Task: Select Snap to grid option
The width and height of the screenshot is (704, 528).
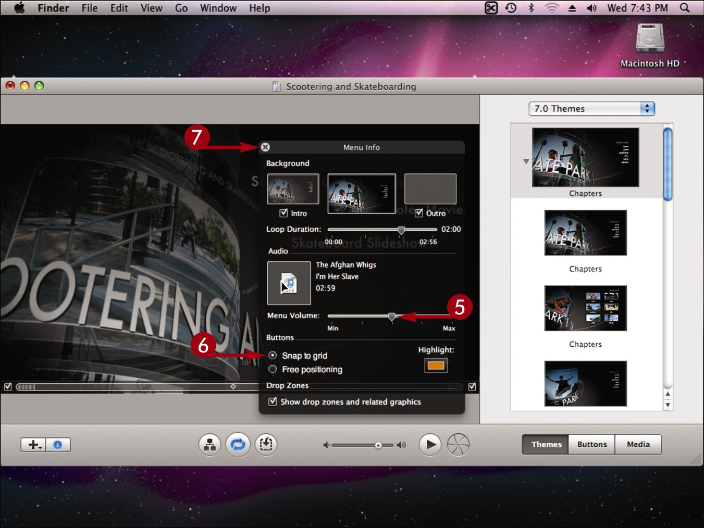Action: (273, 356)
